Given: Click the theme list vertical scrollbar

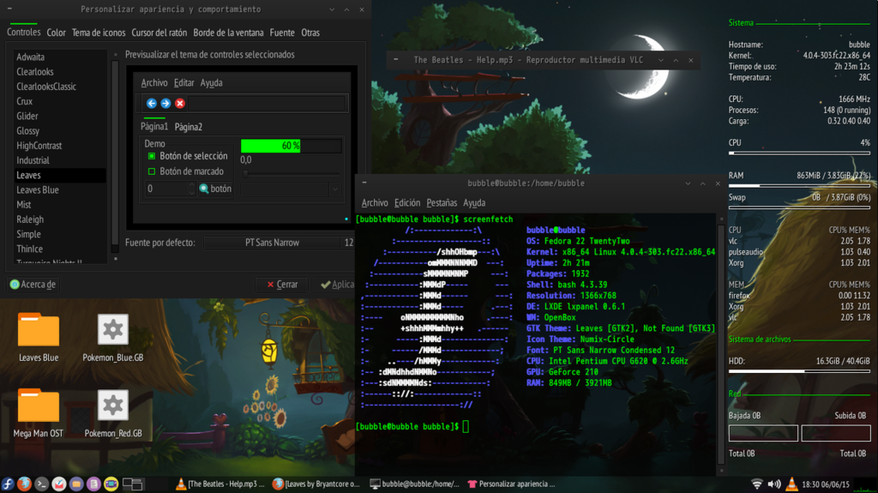Looking at the screenshot, I should pyautogui.click(x=116, y=156).
